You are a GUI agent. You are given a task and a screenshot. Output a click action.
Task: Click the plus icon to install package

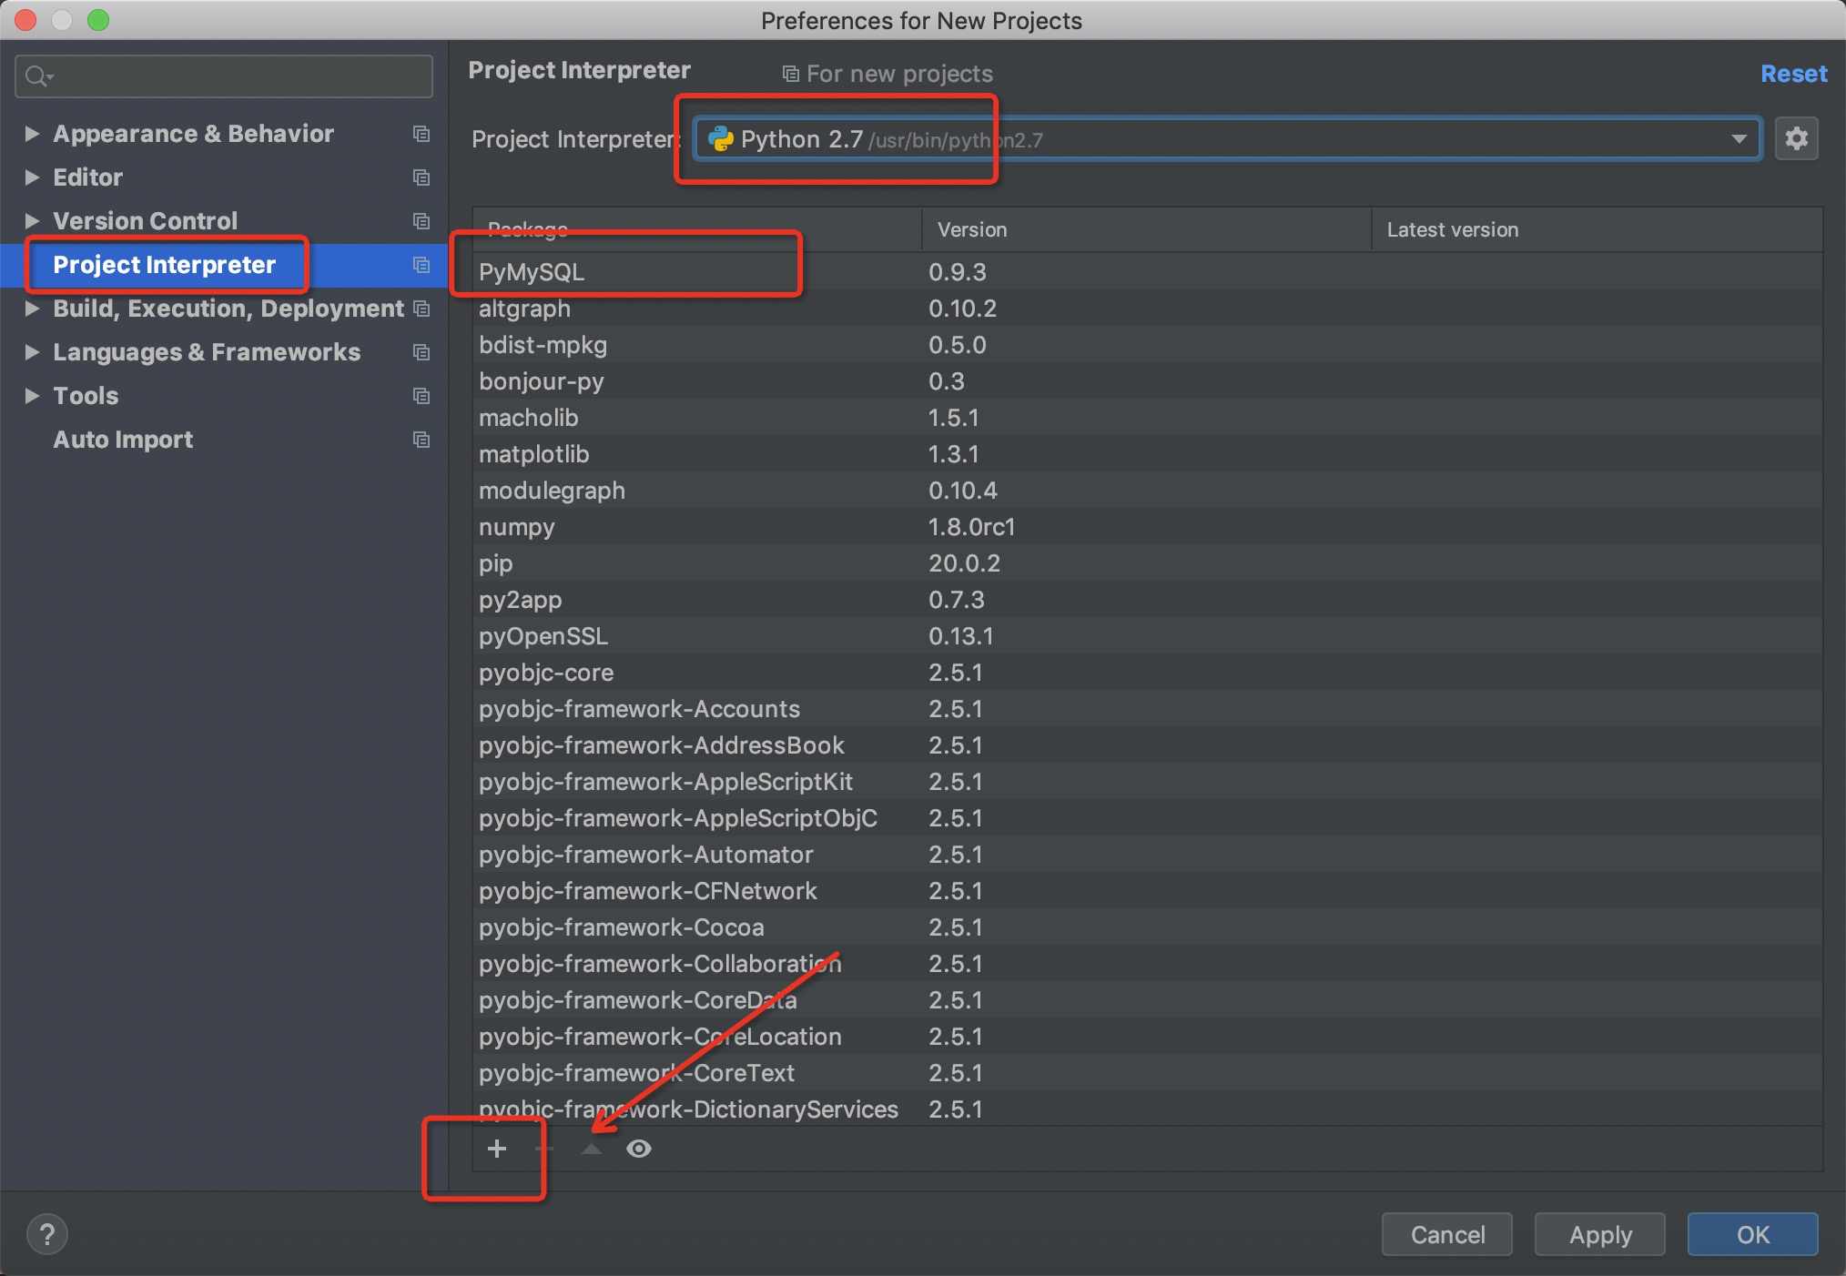point(496,1149)
